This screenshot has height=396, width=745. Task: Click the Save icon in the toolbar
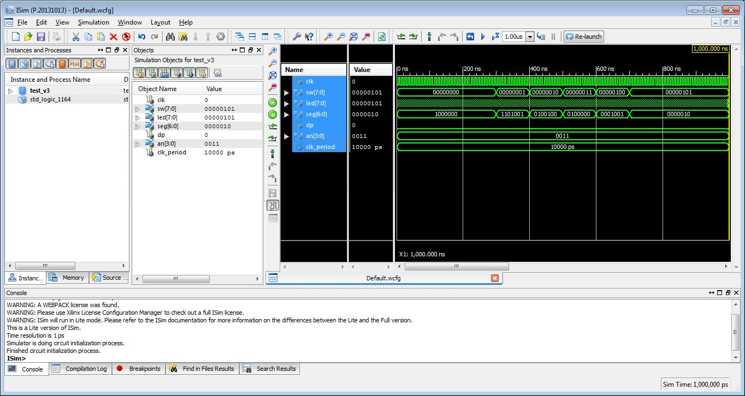tap(41, 37)
